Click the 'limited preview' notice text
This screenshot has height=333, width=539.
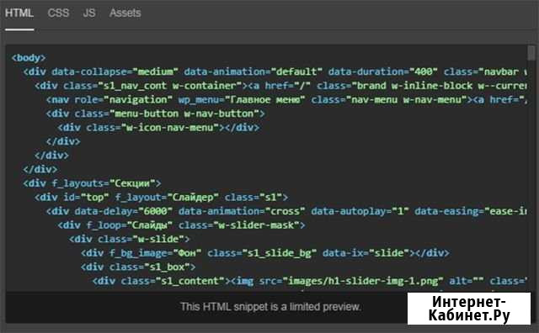click(x=271, y=307)
